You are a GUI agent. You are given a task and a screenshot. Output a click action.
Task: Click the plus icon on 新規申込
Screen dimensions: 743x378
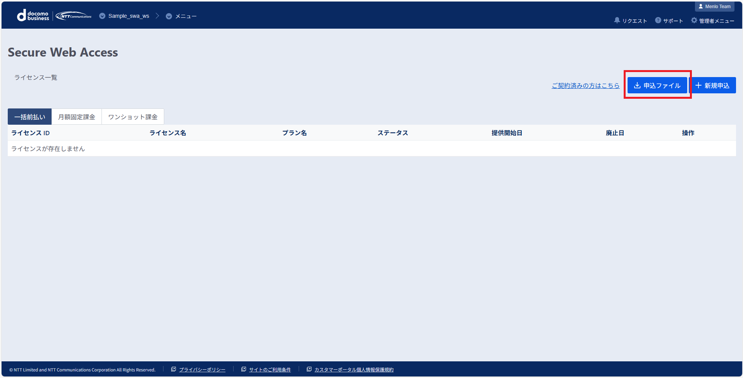698,85
